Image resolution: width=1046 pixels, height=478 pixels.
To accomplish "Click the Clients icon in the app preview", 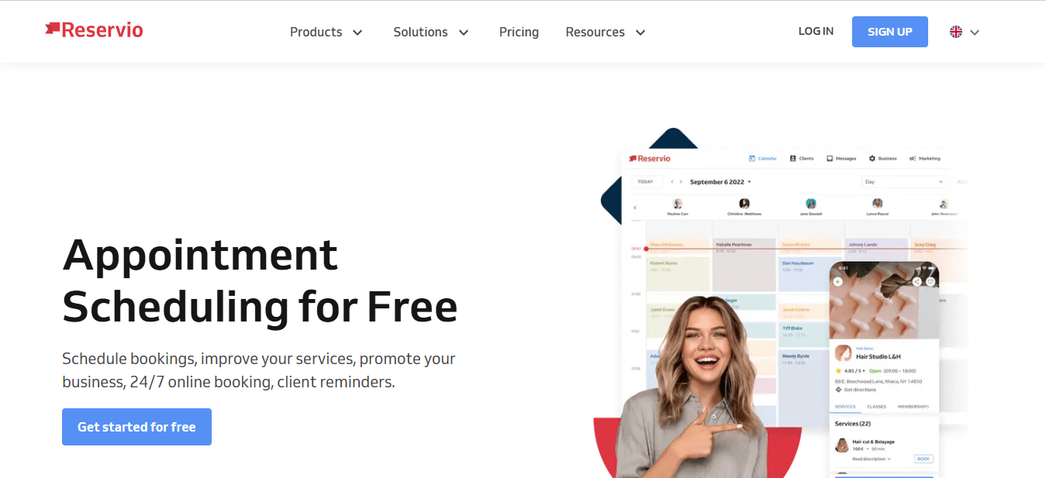I will pos(793,158).
